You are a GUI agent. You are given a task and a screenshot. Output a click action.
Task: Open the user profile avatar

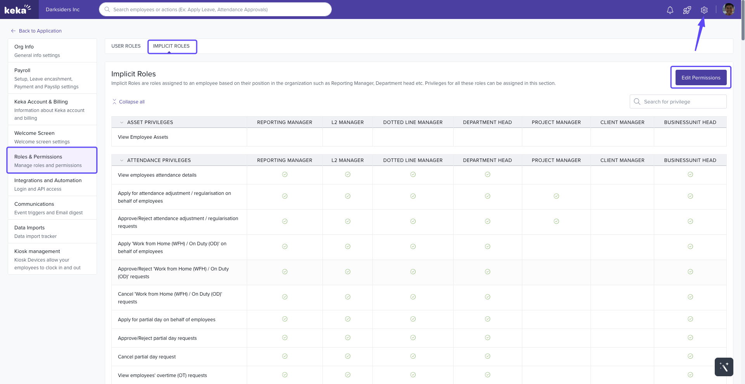pos(728,9)
